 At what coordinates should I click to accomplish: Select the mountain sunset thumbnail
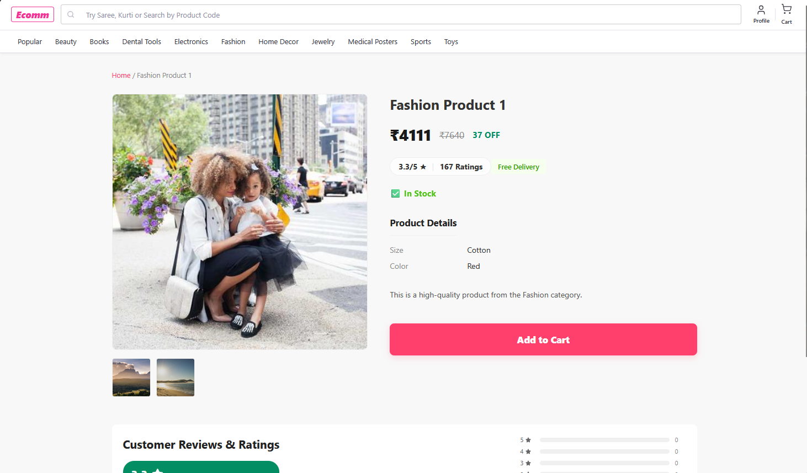(131, 378)
